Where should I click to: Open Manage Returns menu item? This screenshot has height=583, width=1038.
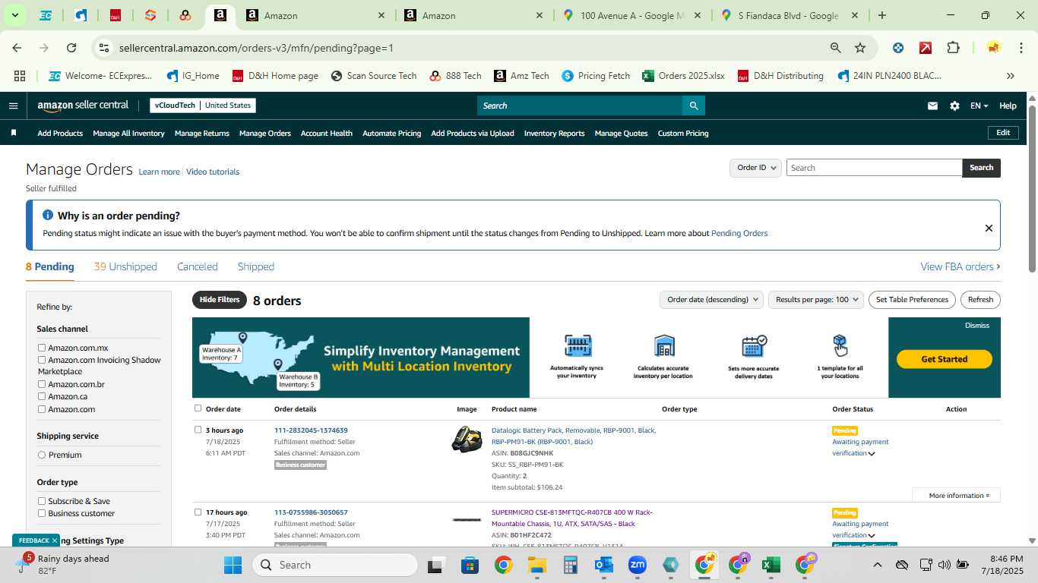202,133
